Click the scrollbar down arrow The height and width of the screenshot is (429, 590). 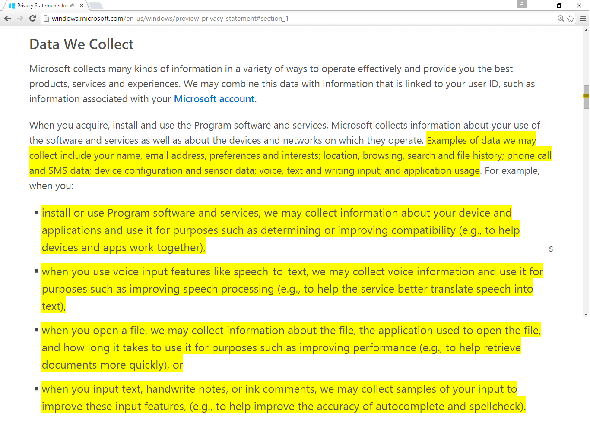click(586, 315)
